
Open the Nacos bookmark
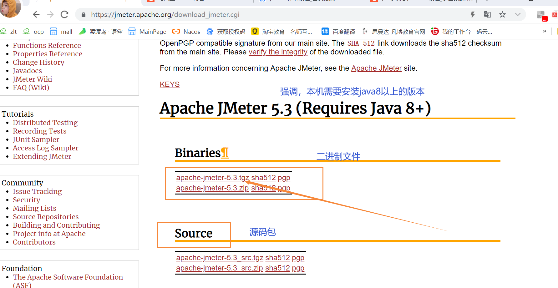[186, 31]
